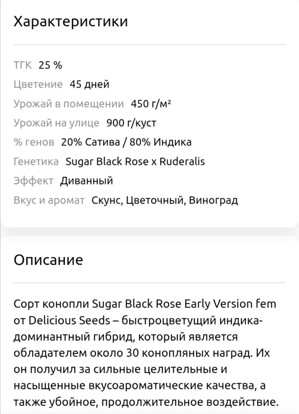This screenshot has width=299, height=414.
Task: Click the Цветение label
Action: (x=38, y=84)
